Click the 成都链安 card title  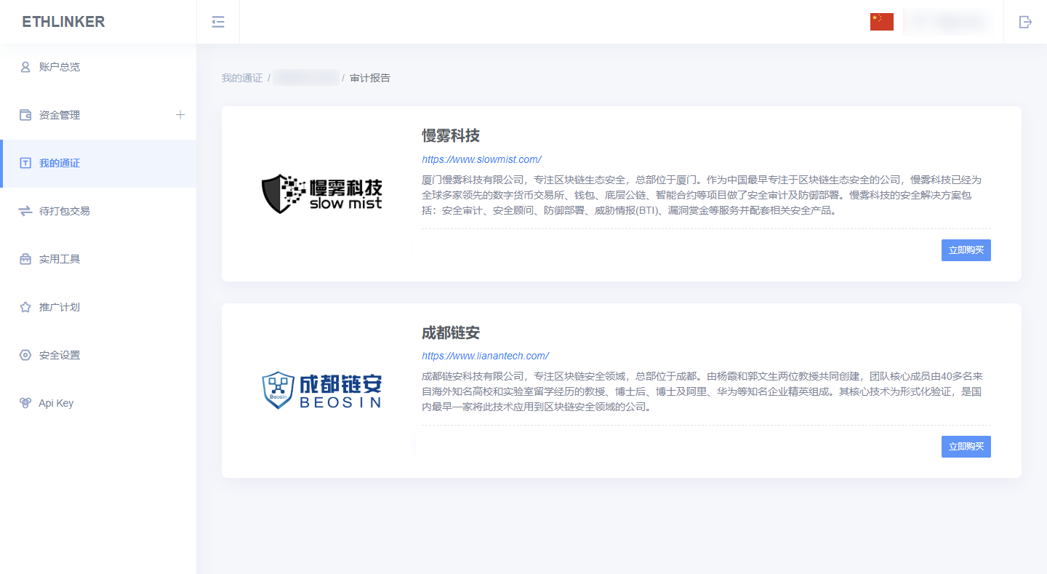click(x=451, y=332)
